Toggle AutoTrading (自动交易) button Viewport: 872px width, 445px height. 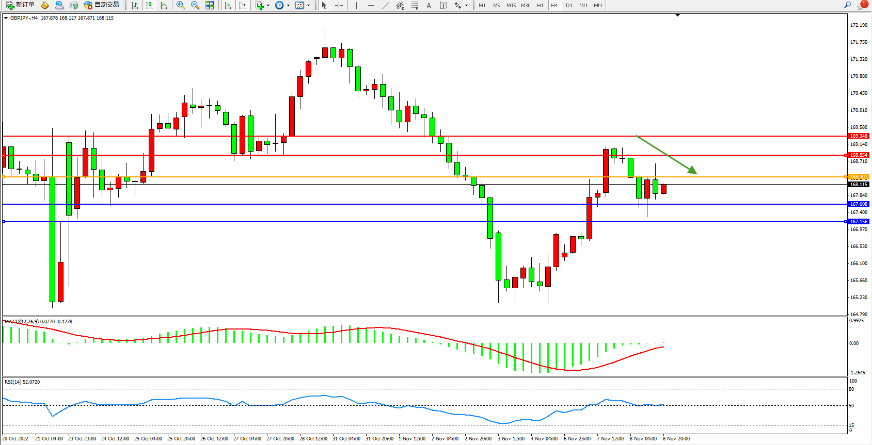(102, 5)
